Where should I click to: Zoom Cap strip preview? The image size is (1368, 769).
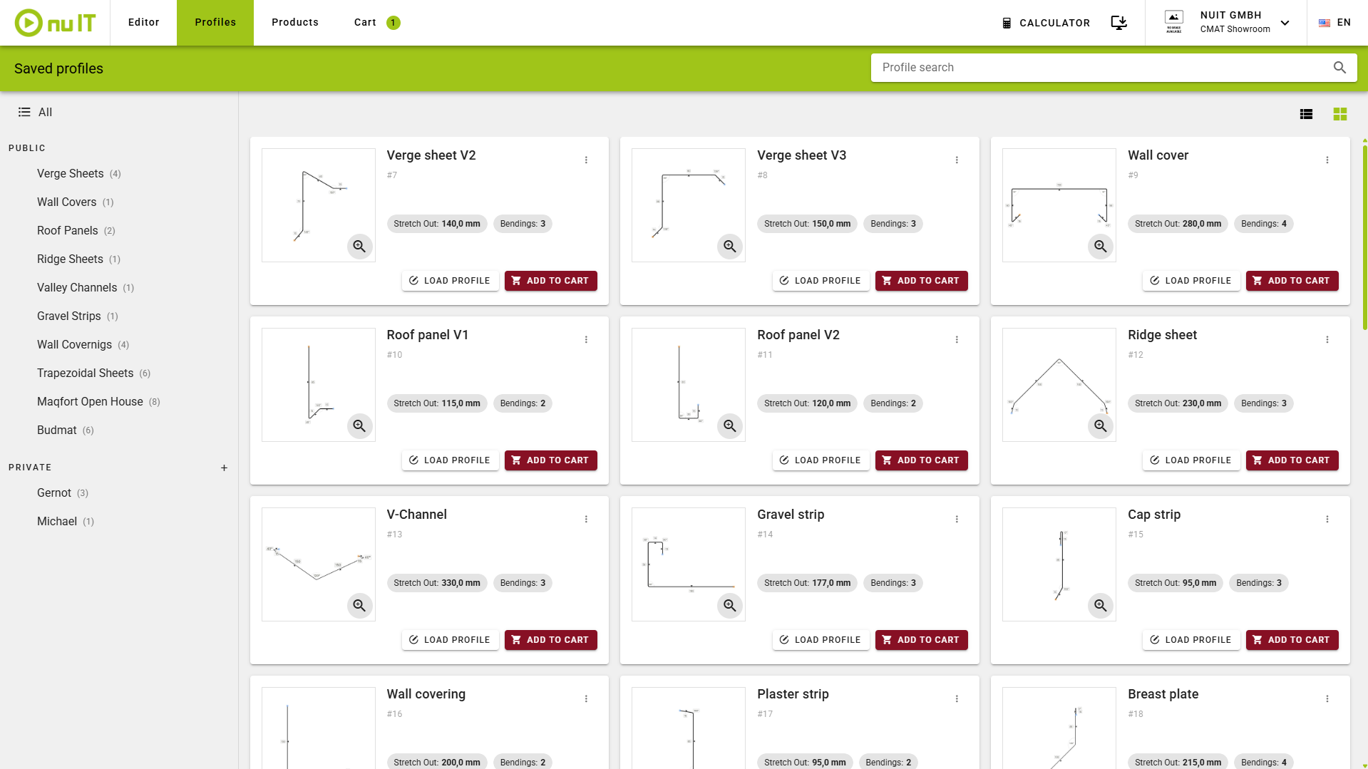[1101, 606]
